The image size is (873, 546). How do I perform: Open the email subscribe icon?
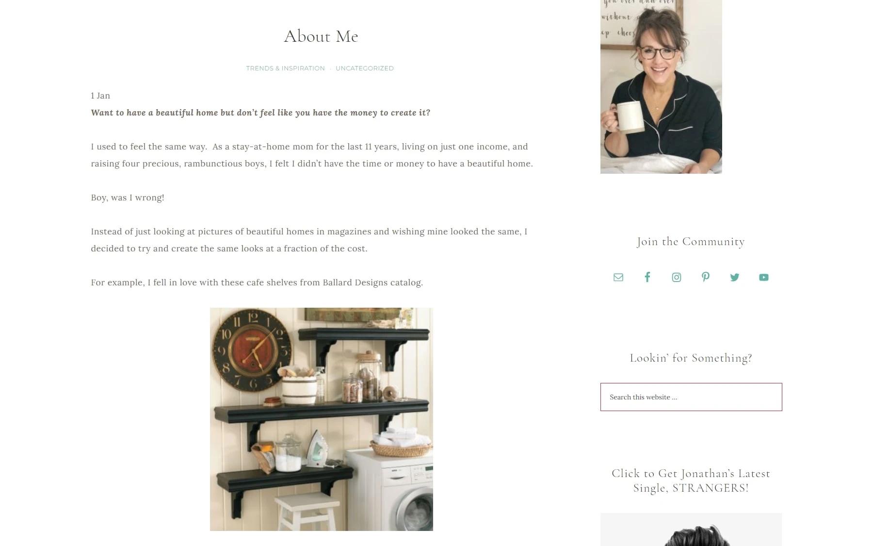(618, 277)
